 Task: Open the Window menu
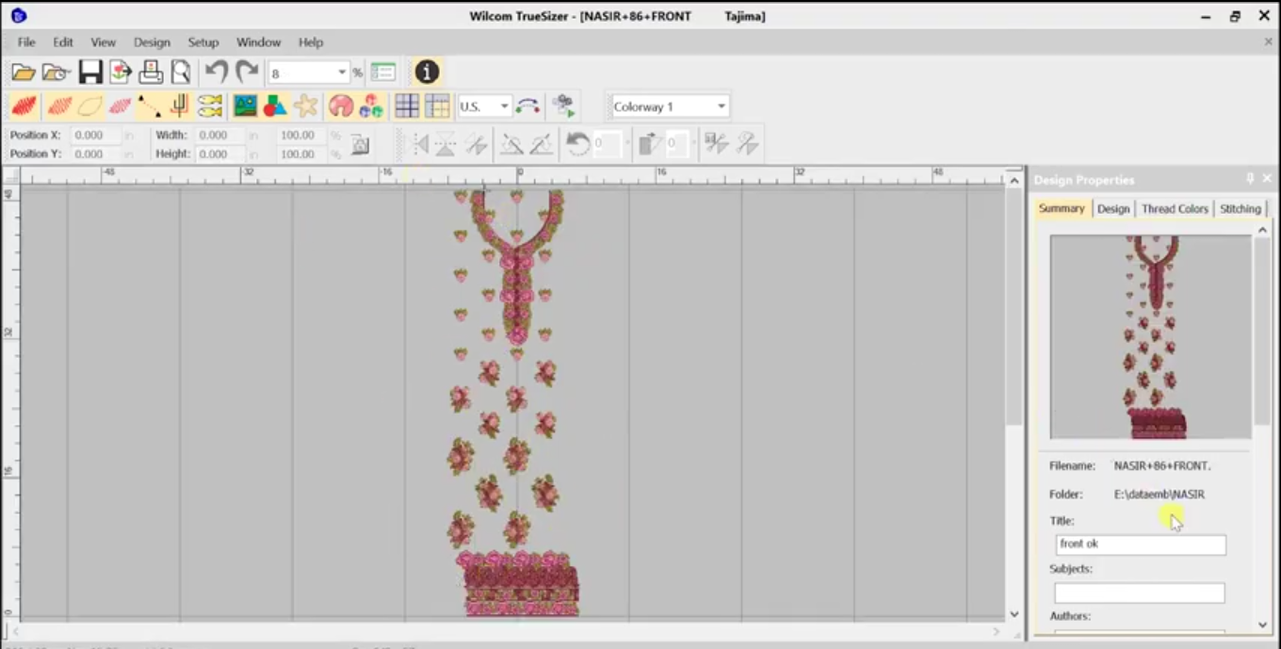[x=259, y=42]
